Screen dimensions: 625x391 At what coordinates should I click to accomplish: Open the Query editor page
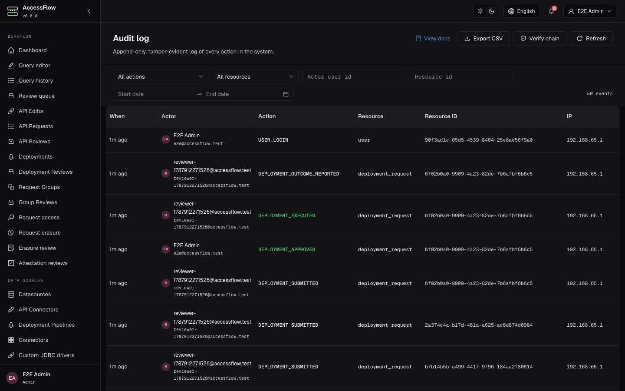(x=50, y=66)
